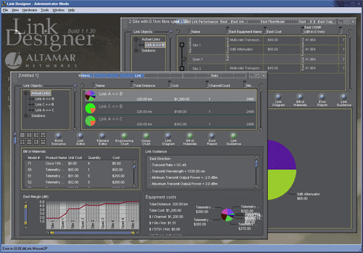
Task: Open the Element Editor tool
Action: pyautogui.click(x=103, y=139)
